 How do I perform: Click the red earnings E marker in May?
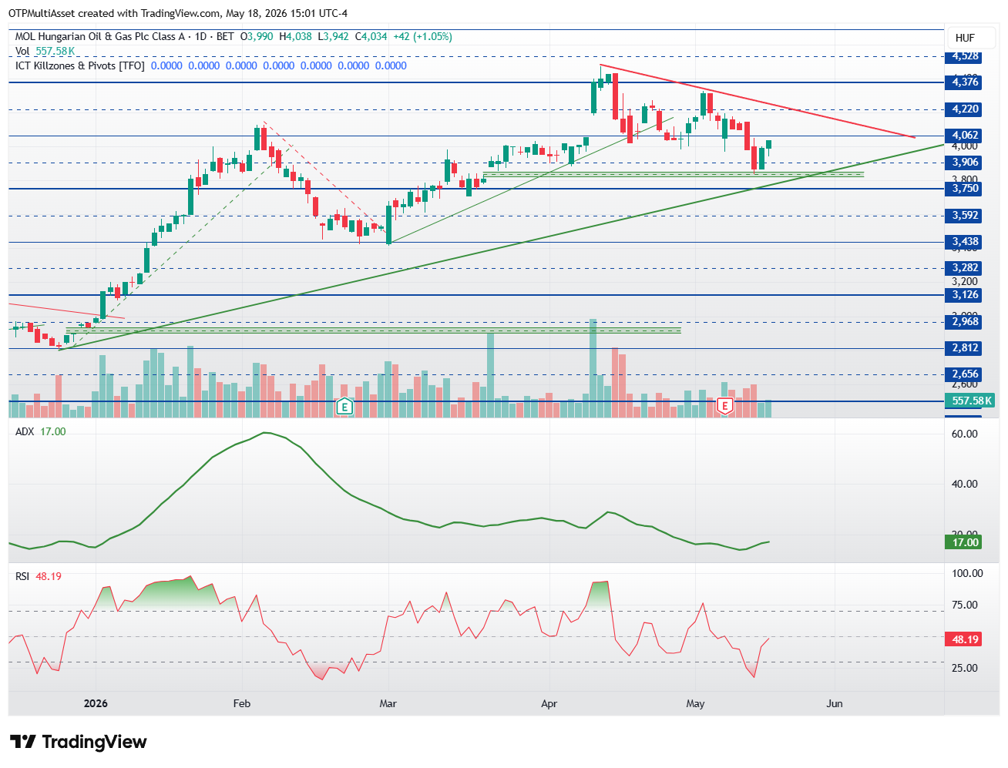[724, 405]
